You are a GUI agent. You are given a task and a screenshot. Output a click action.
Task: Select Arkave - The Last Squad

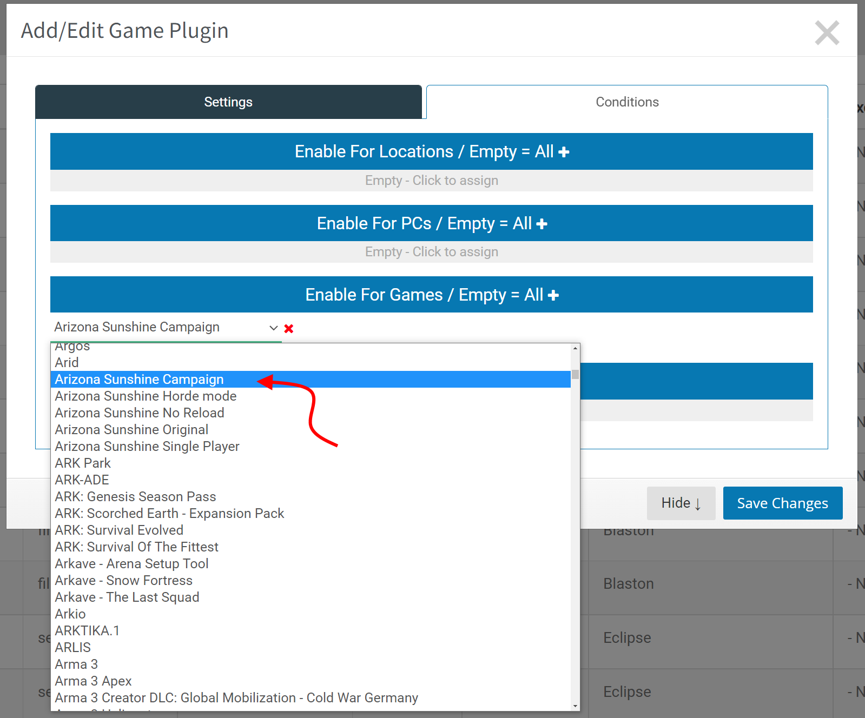click(x=311, y=597)
